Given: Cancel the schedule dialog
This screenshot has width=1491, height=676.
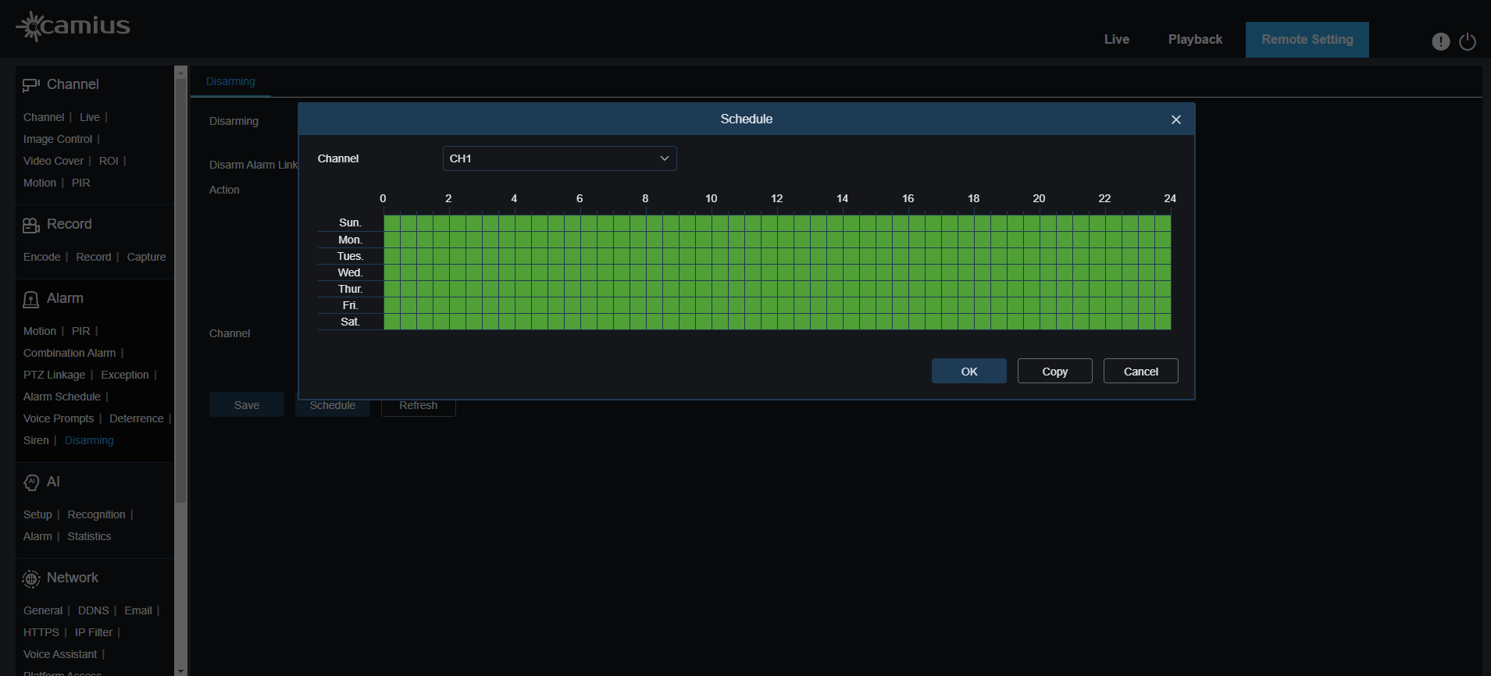Looking at the screenshot, I should coord(1140,372).
